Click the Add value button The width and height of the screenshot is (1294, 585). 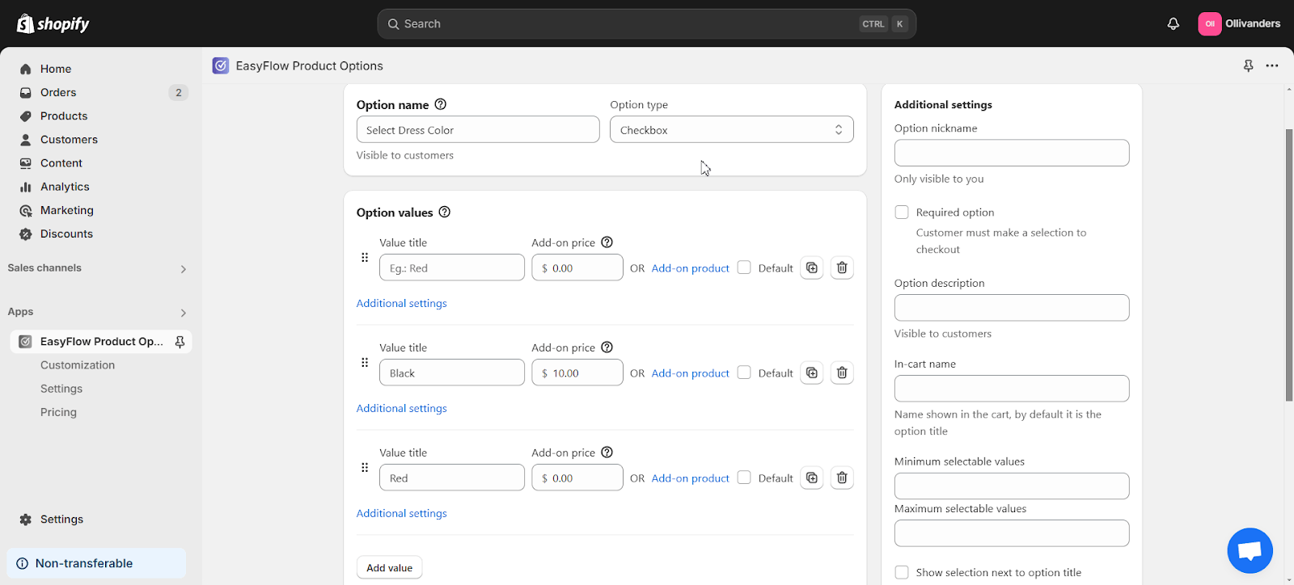point(389,568)
